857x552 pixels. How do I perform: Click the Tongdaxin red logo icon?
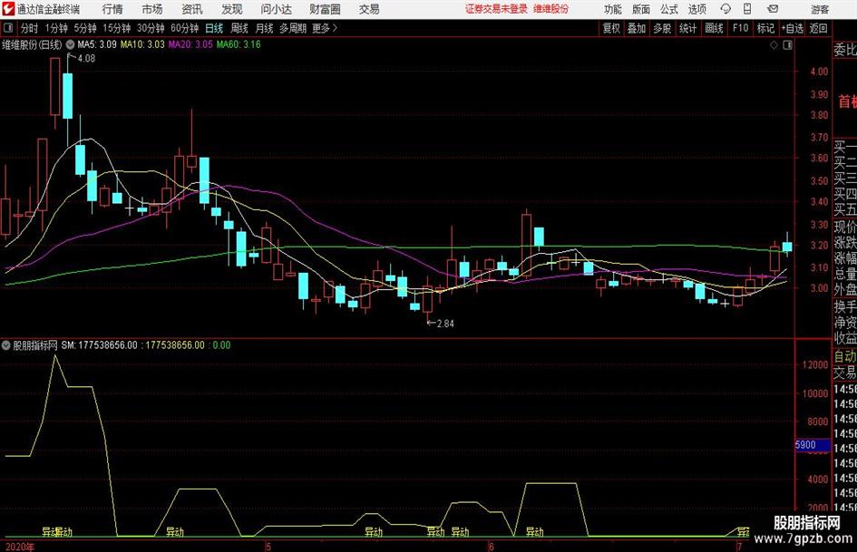8,9
